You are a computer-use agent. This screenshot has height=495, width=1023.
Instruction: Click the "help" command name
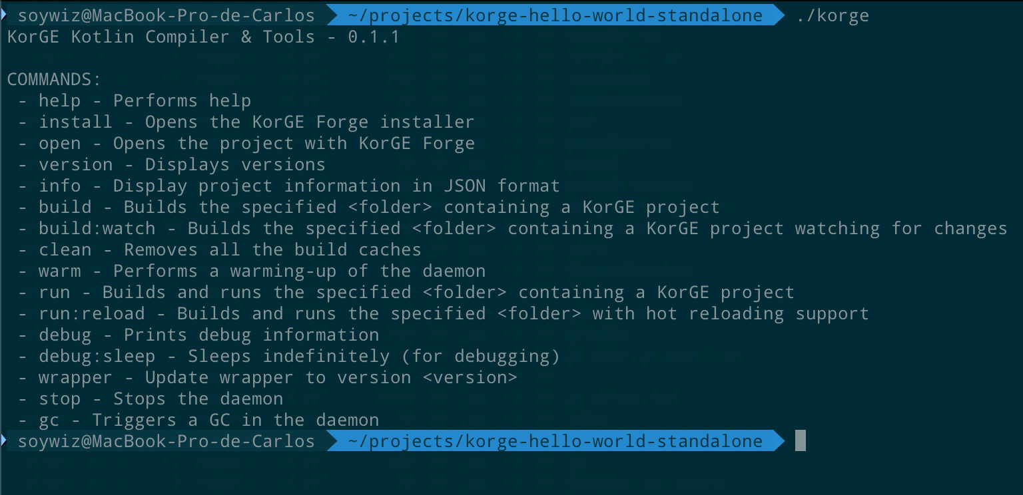point(59,101)
